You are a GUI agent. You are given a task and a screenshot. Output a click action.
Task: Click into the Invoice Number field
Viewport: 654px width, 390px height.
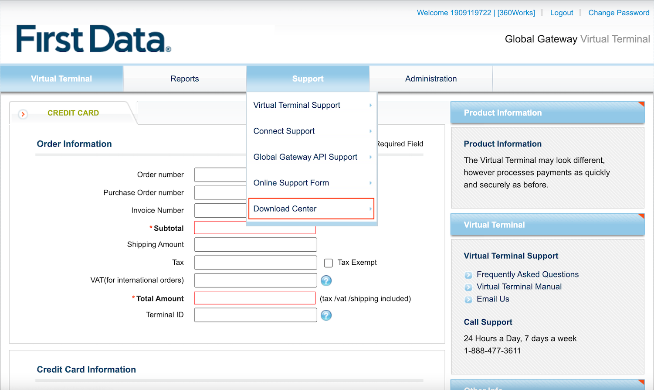pos(220,210)
